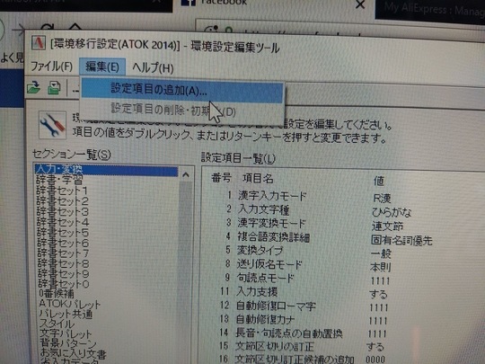Select 入力・変換 in section list

(106, 170)
